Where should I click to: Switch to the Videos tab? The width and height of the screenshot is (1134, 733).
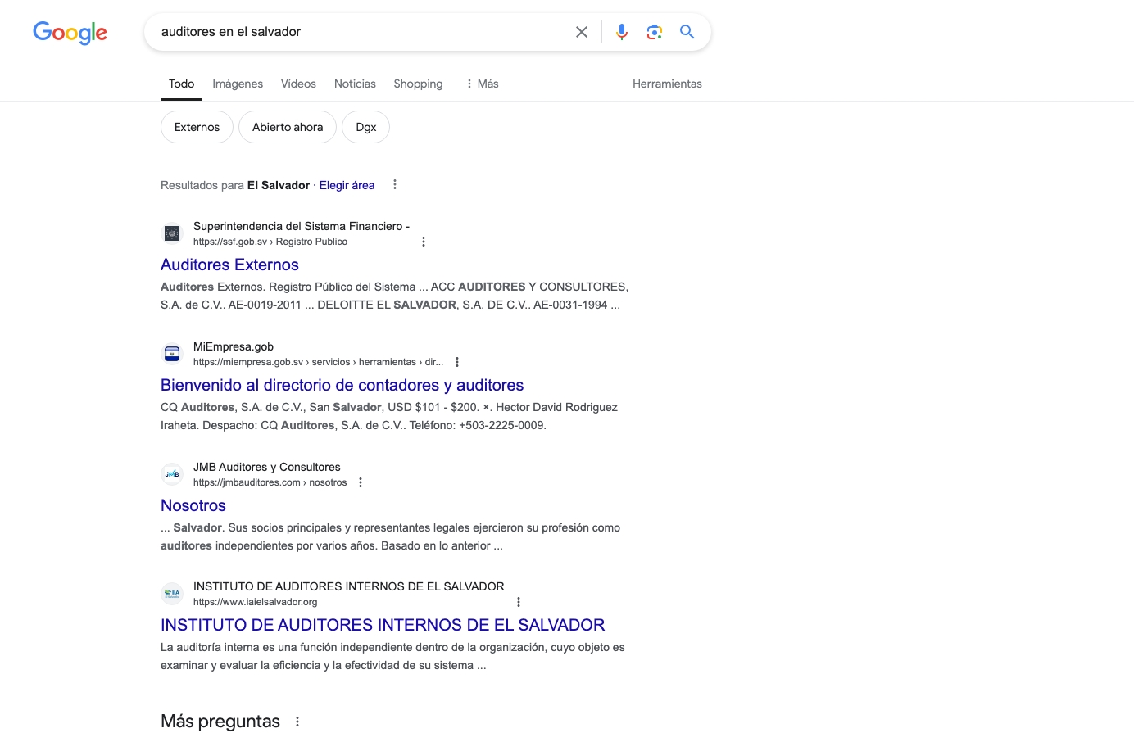point(298,84)
